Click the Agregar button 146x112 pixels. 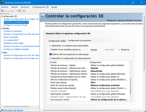94,50
